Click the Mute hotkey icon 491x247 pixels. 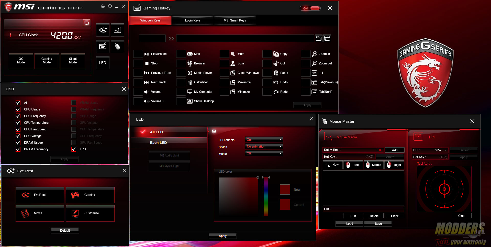(233, 54)
